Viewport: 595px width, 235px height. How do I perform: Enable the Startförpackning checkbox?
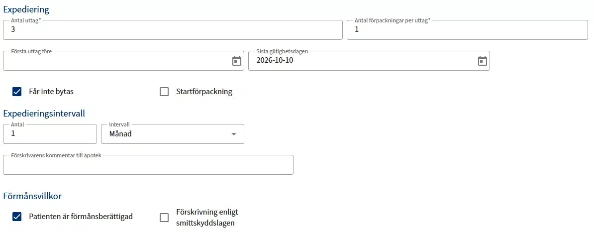(164, 92)
